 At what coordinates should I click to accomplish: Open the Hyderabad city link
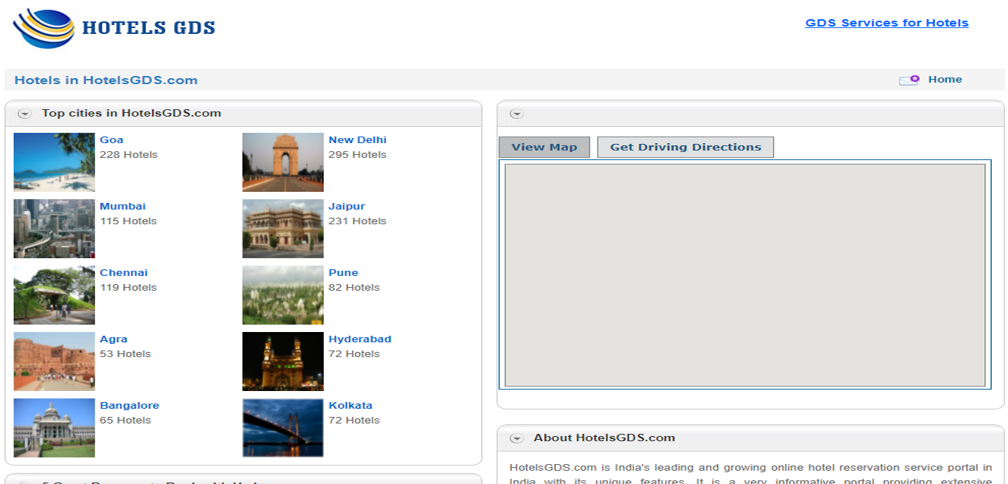click(x=360, y=339)
